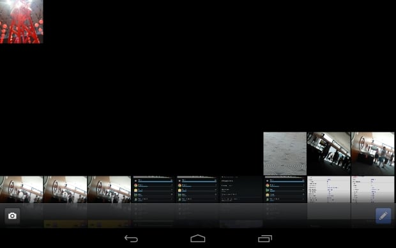Open the recent apps overview button

coord(265,238)
